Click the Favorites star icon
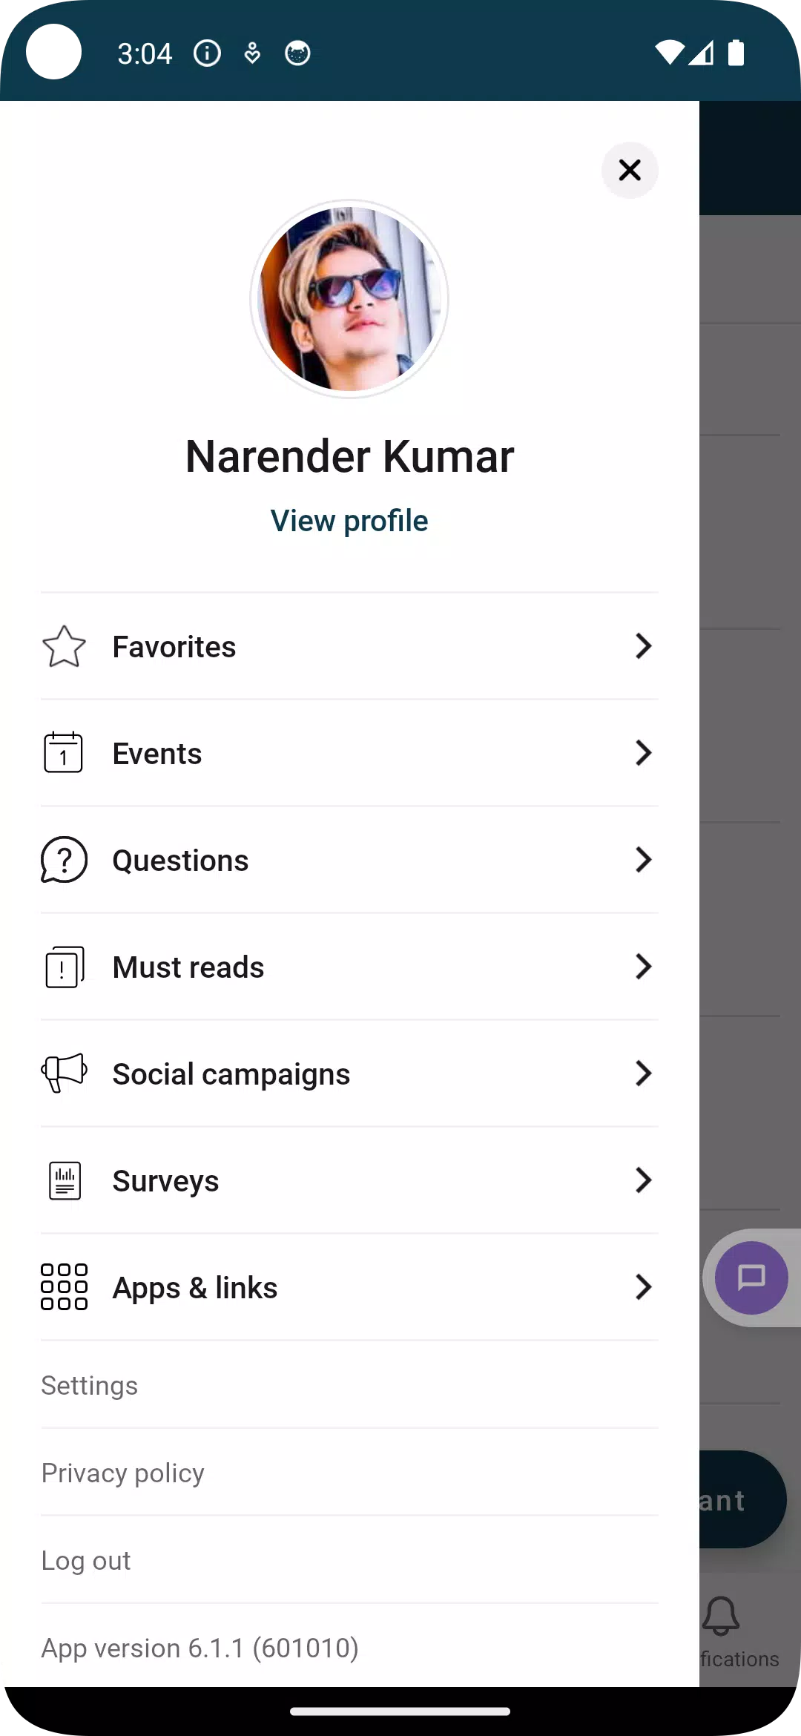The height and width of the screenshot is (1736, 801). (64, 646)
